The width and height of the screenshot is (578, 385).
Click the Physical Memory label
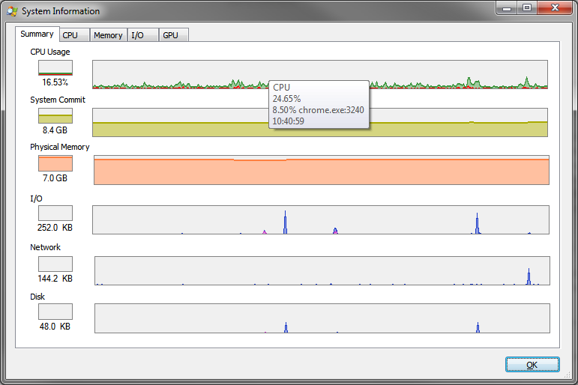click(60, 147)
